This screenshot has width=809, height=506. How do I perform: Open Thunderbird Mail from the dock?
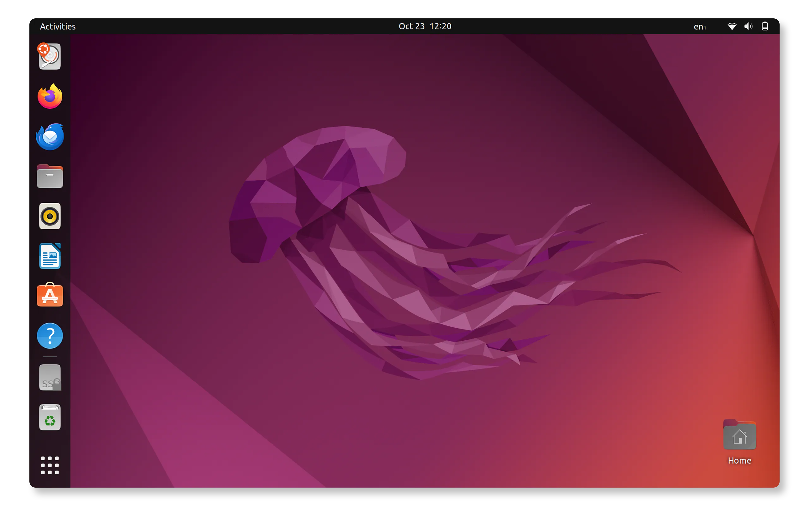[50, 137]
